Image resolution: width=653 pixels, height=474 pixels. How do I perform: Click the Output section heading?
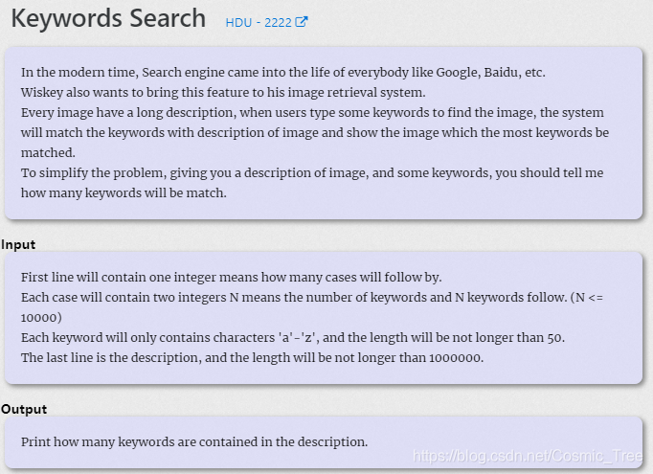(x=24, y=409)
